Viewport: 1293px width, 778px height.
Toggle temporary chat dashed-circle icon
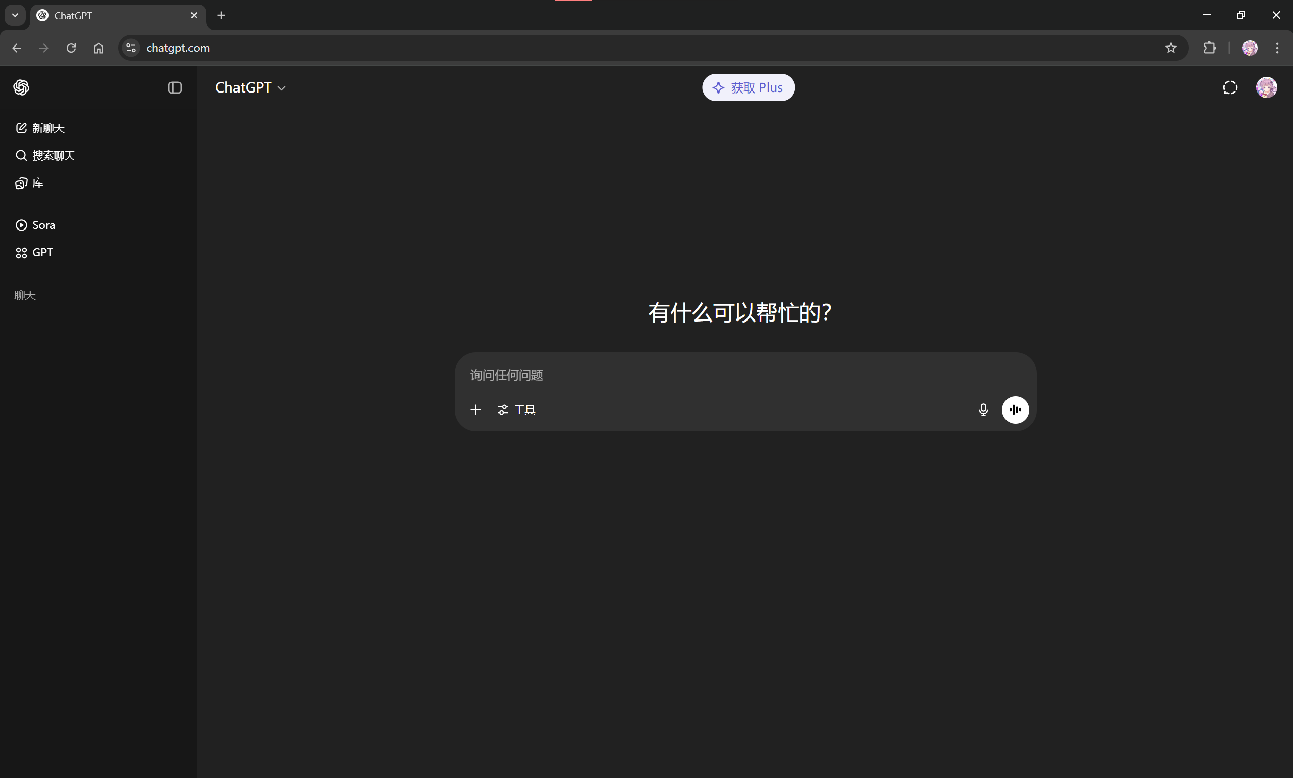tap(1230, 87)
